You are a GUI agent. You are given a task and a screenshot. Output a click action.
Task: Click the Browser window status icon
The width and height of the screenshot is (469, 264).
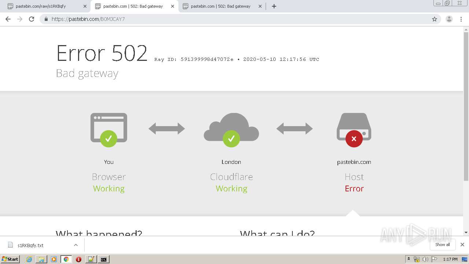[109, 130]
